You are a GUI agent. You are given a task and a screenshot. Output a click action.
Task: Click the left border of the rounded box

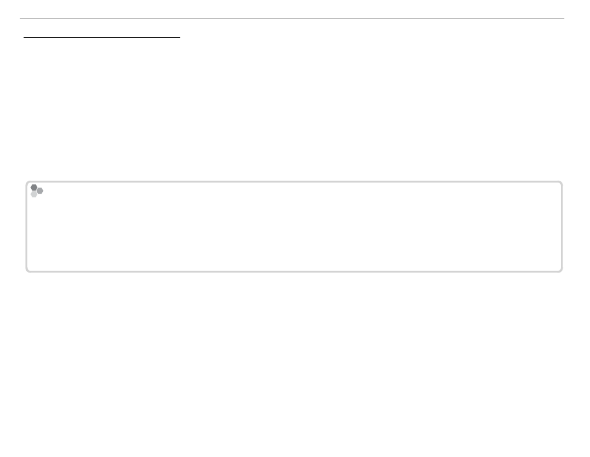(x=27, y=227)
